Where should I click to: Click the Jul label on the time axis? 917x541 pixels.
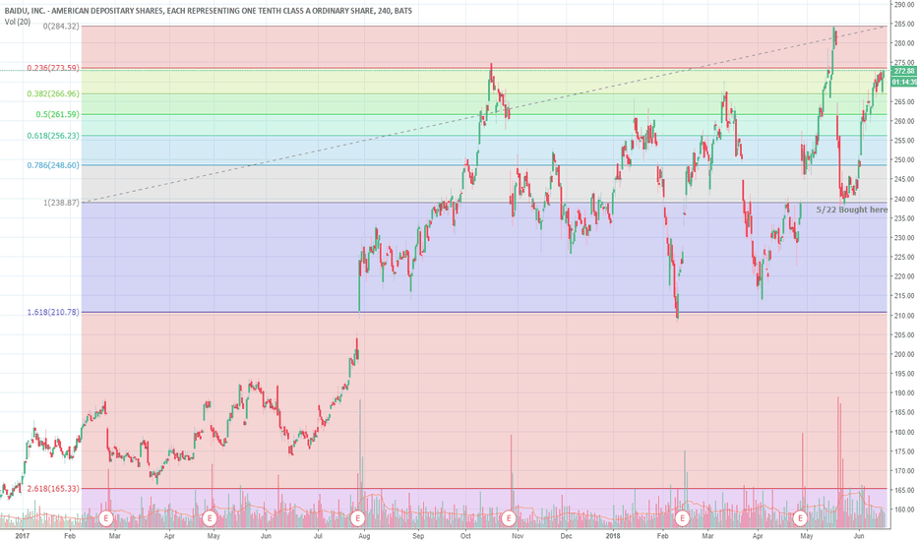[319, 536]
